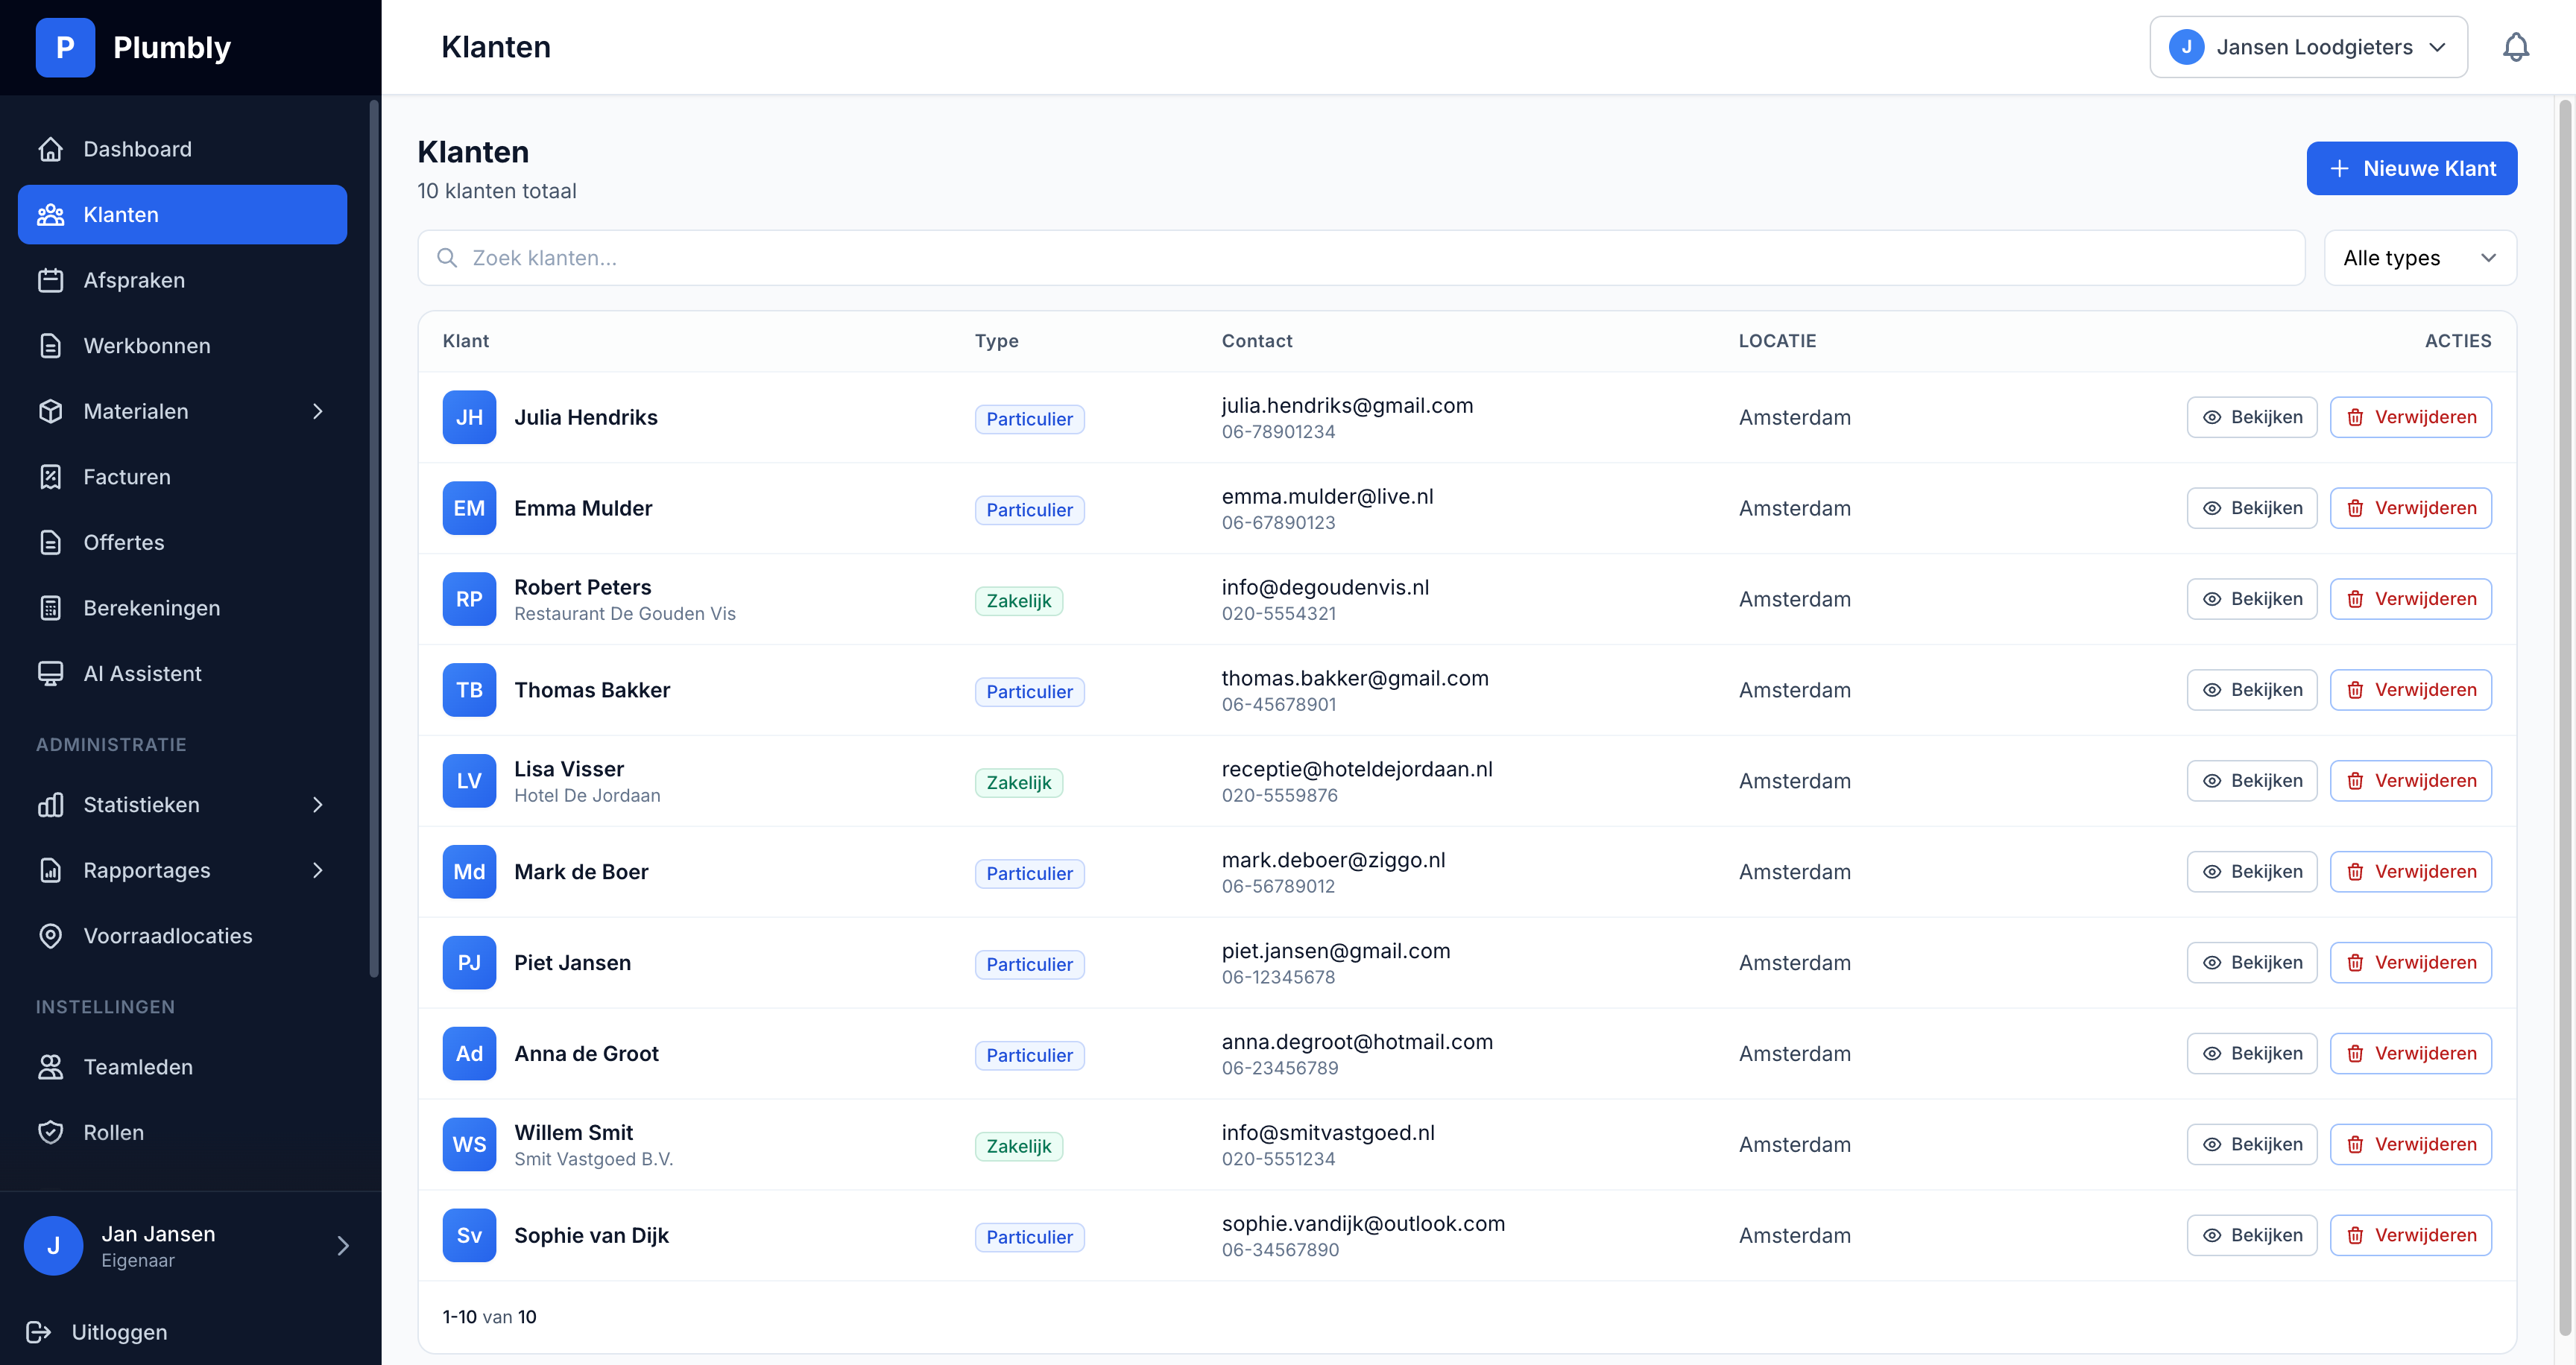The width and height of the screenshot is (2576, 1365).
Task: Open notifications bell icon
Action: [2515, 47]
